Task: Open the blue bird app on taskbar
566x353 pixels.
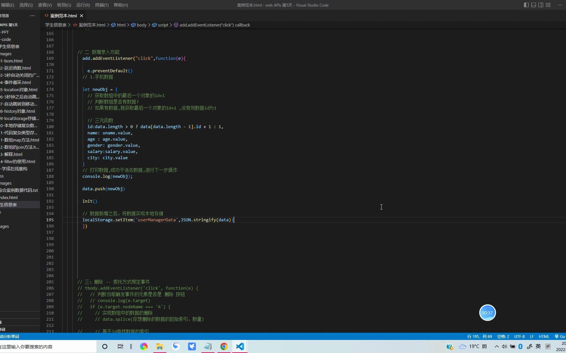Action: [x=192, y=346]
